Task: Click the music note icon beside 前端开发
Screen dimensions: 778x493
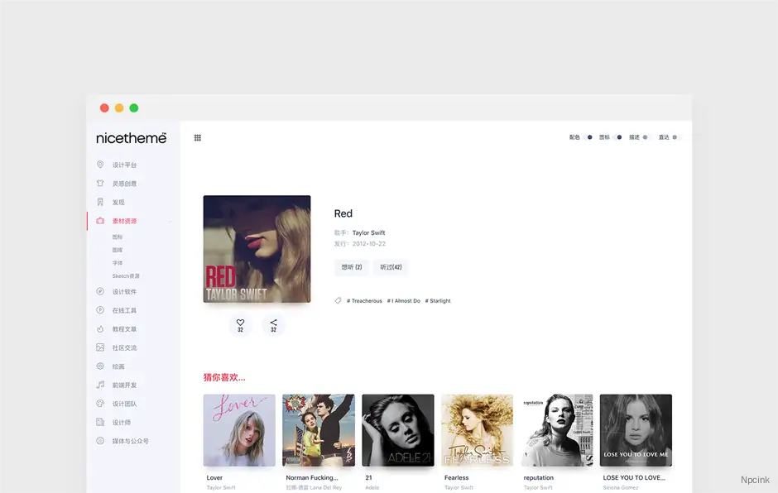Action: 100,385
